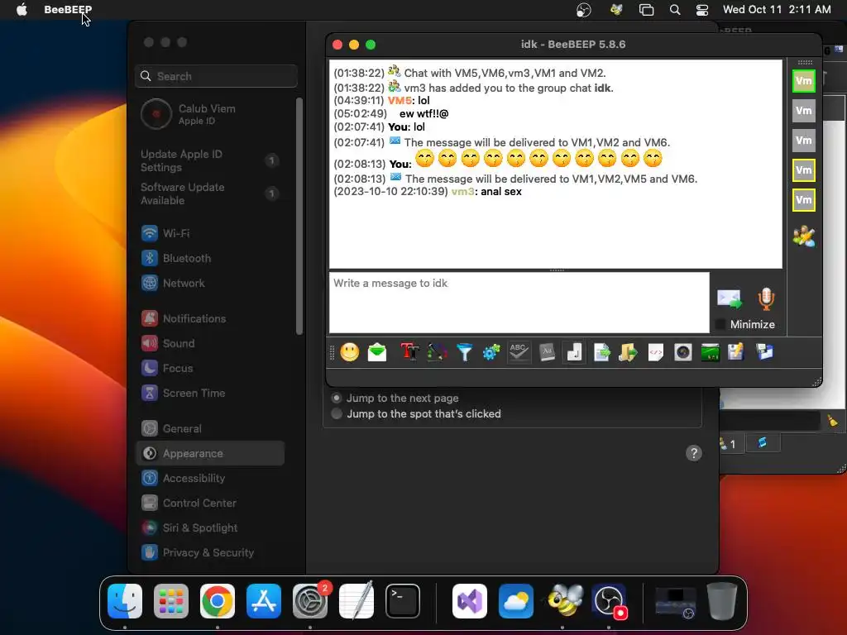Click 'The message will be delivered to VM1,VM2 and VM6.' line
The height and width of the screenshot is (635, 847).
coord(502,142)
